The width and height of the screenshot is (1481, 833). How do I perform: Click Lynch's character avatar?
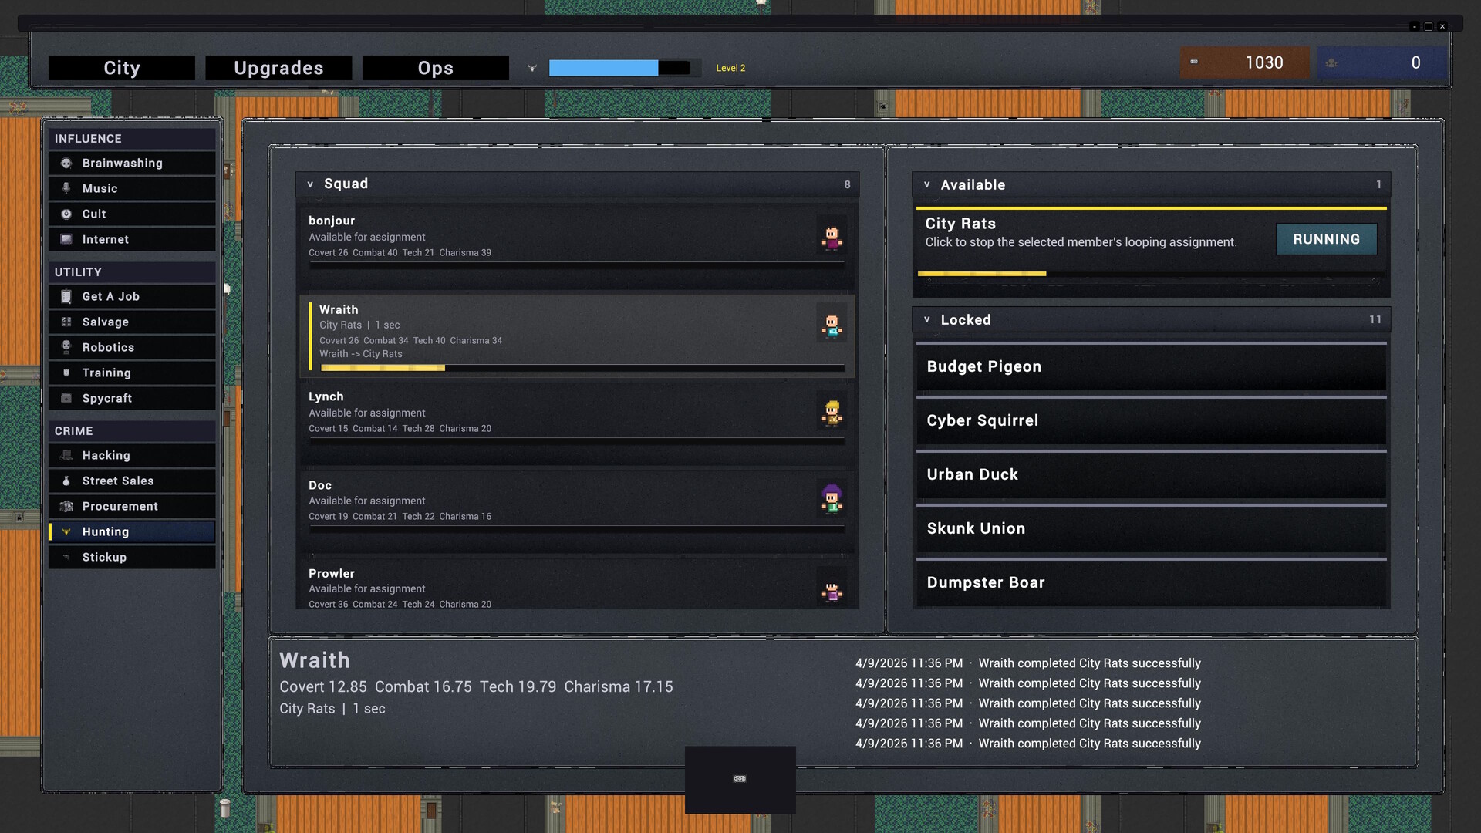[832, 413]
